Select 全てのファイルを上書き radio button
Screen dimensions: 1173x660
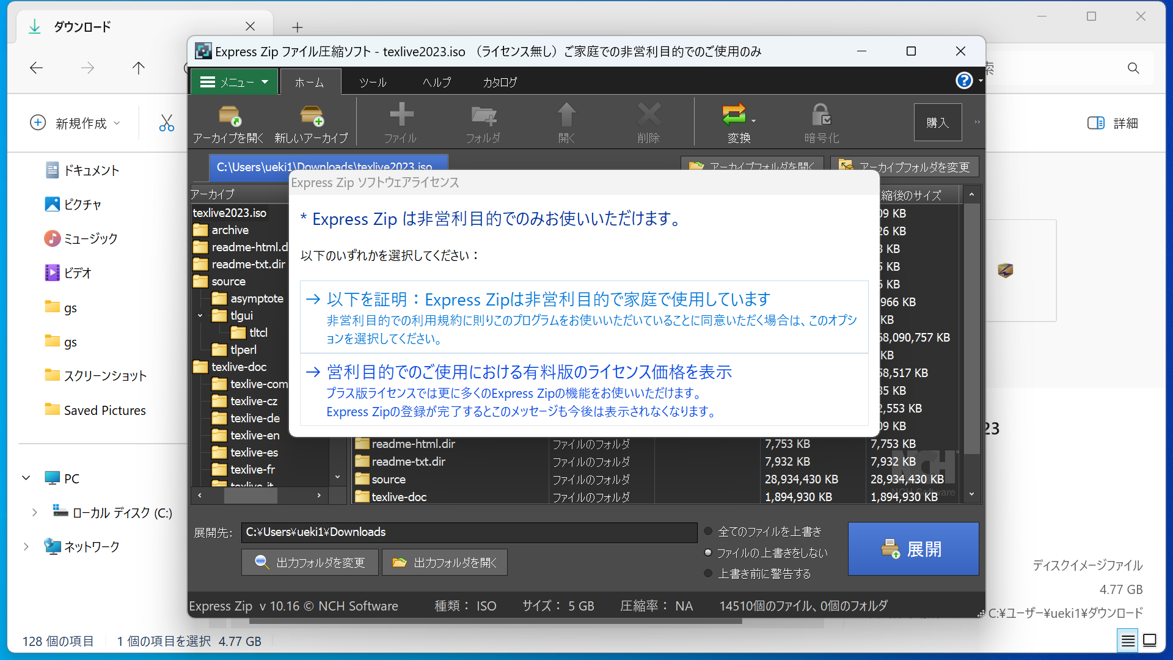(x=707, y=532)
